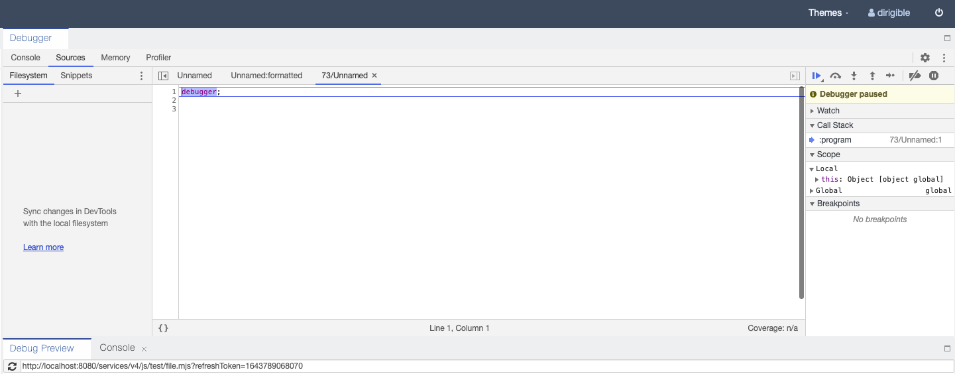
Task: Open DevTools settings gear
Action: pyautogui.click(x=925, y=58)
